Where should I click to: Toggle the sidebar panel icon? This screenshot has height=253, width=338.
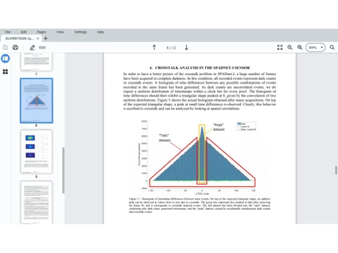(x=5, y=59)
